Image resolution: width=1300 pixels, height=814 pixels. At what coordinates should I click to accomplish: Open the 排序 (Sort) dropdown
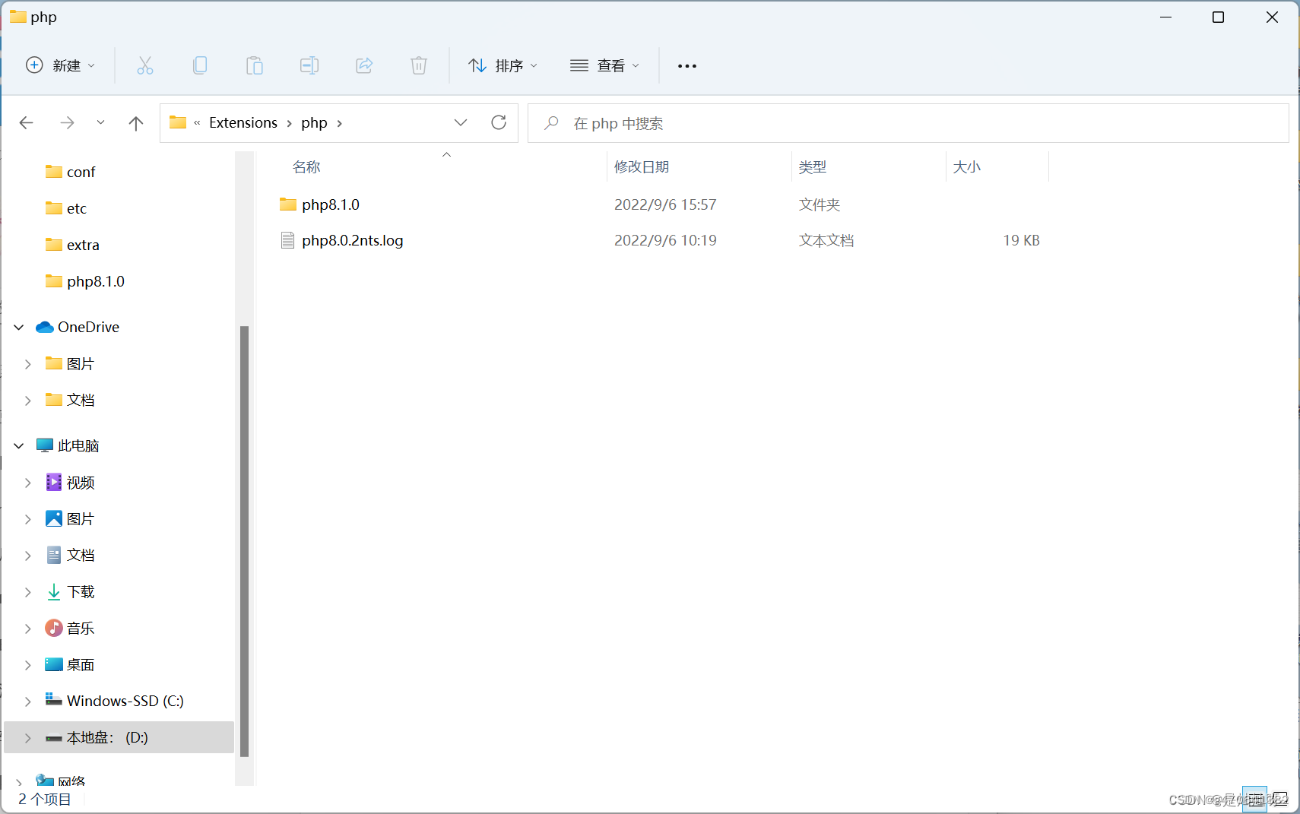click(503, 65)
